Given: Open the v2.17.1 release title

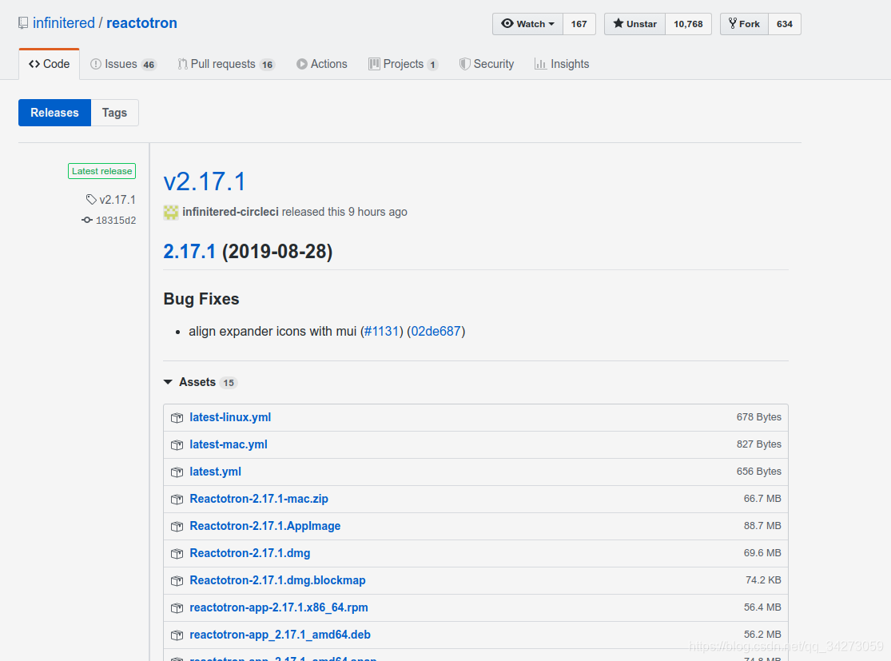Looking at the screenshot, I should coord(204,182).
